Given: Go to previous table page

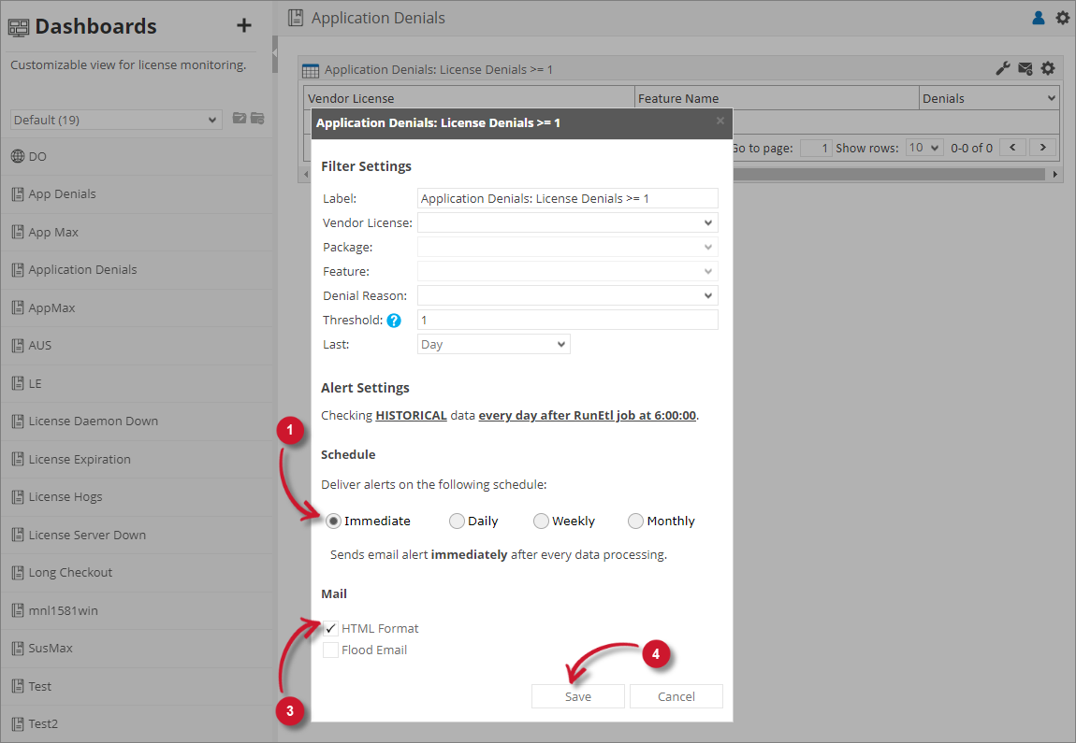Looking at the screenshot, I should point(1012,148).
